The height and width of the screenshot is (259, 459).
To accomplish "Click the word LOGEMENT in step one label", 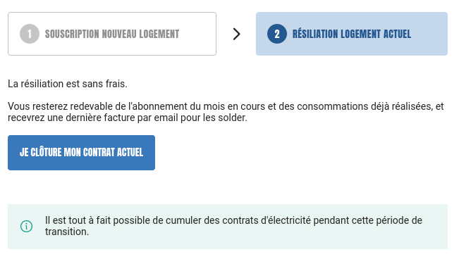I will 159,34.
